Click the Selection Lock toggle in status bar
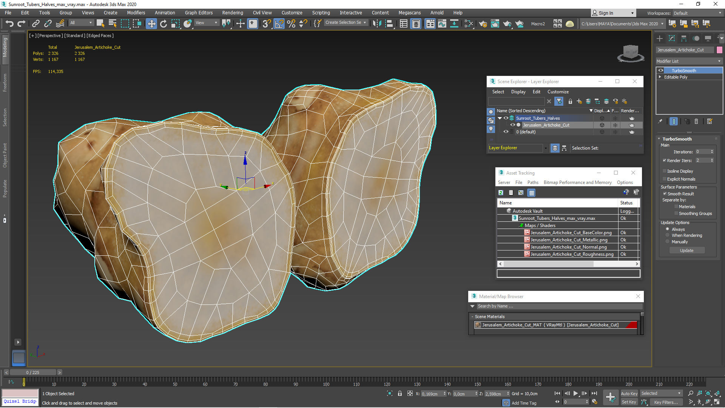The height and width of the screenshot is (408, 725). pyautogui.click(x=400, y=394)
